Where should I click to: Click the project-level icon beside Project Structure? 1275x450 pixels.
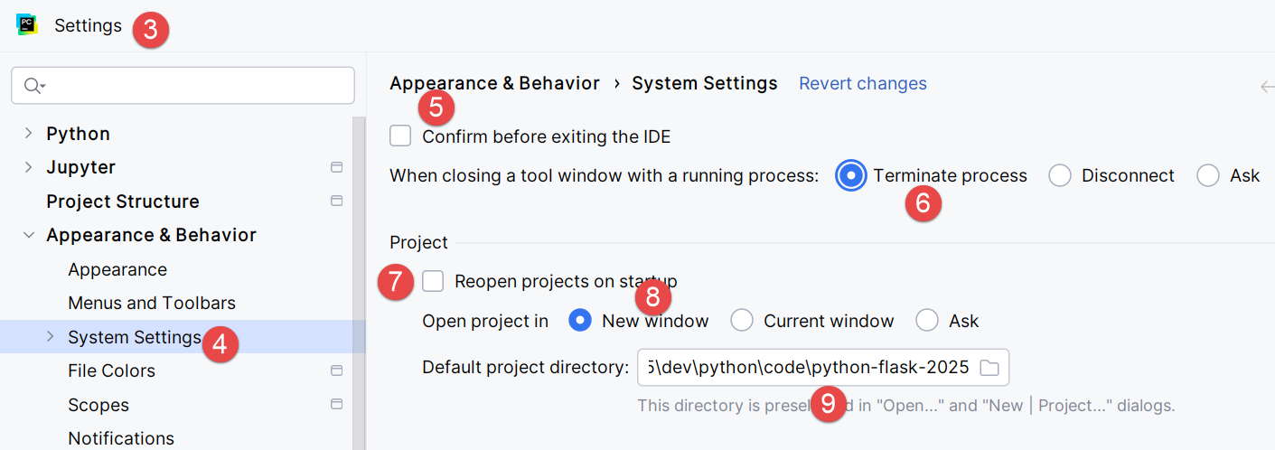tap(337, 201)
